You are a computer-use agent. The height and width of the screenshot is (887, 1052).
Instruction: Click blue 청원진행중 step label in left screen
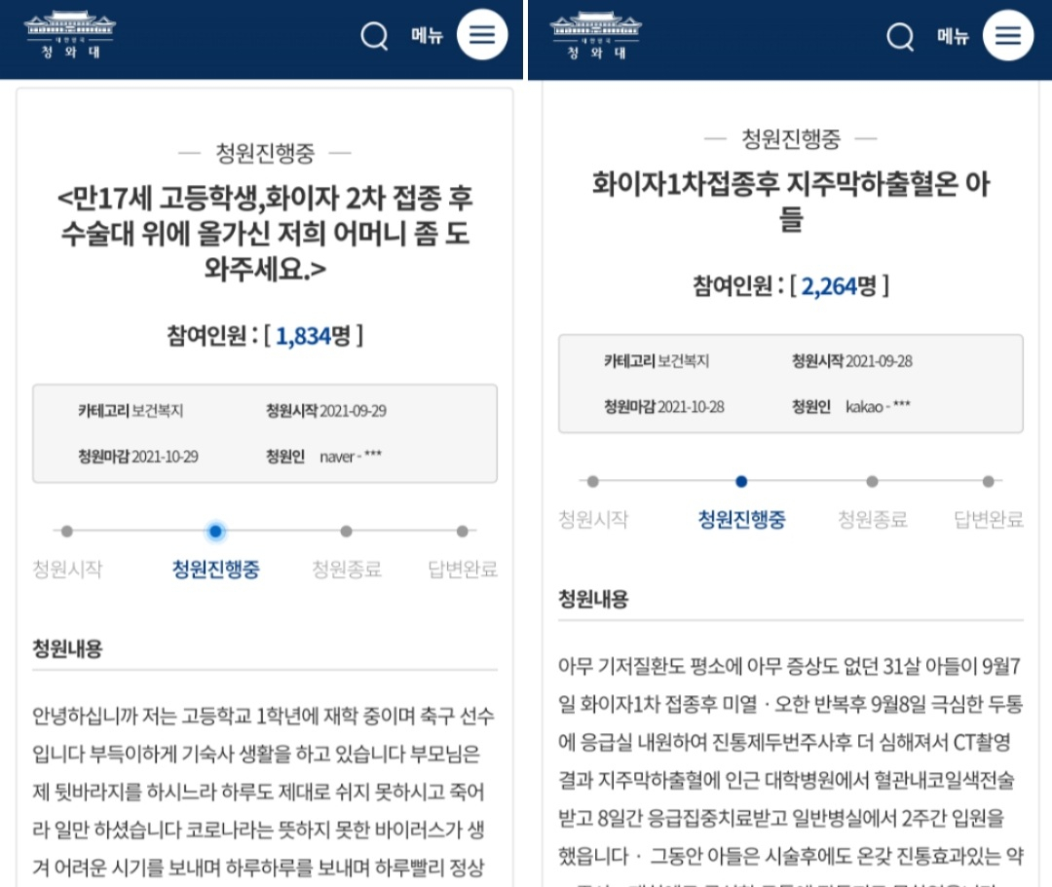point(215,570)
